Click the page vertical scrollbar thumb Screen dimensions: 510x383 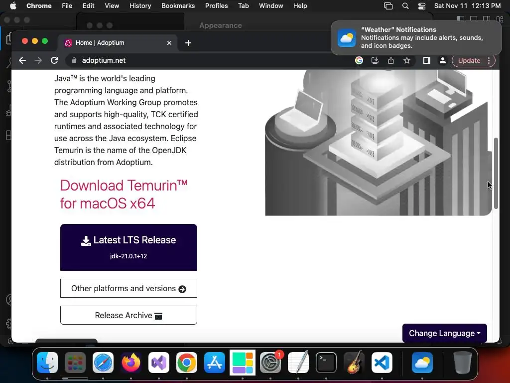tap(496, 173)
